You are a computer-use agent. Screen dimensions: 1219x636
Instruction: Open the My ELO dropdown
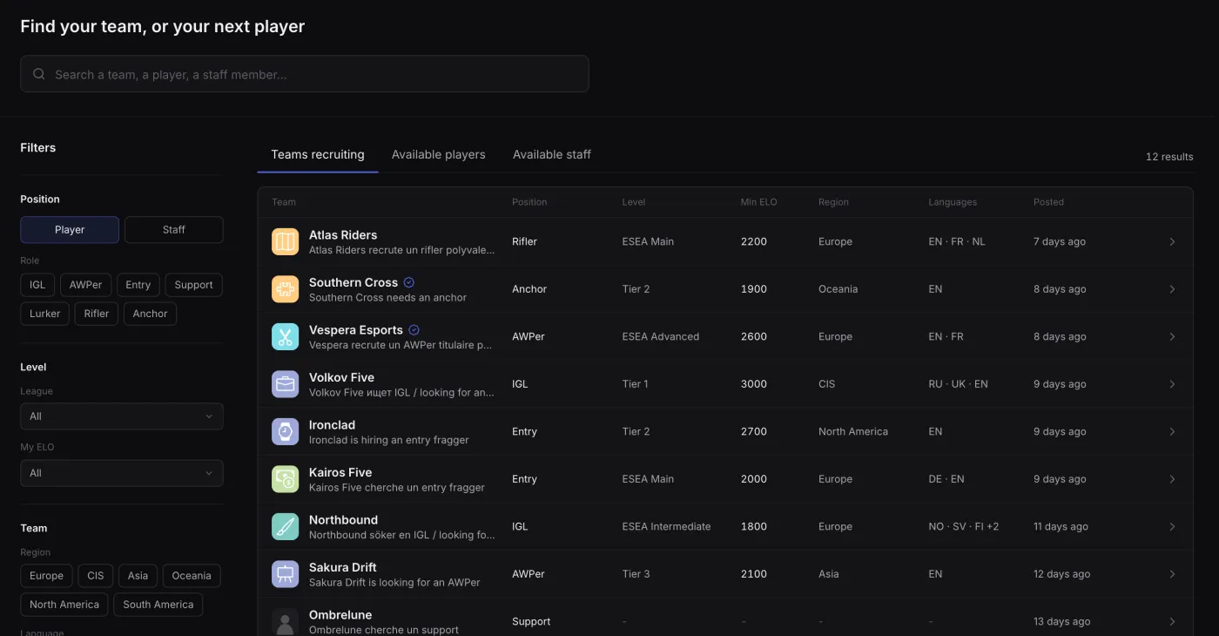click(122, 473)
